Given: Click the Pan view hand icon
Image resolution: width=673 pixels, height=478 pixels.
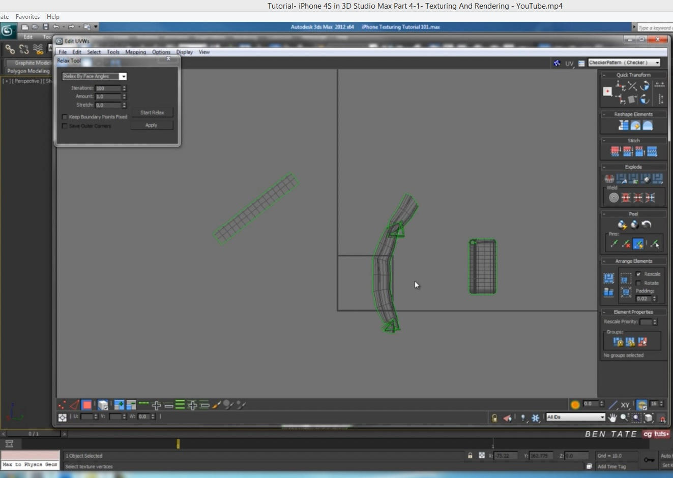Looking at the screenshot, I should [612, 418].
